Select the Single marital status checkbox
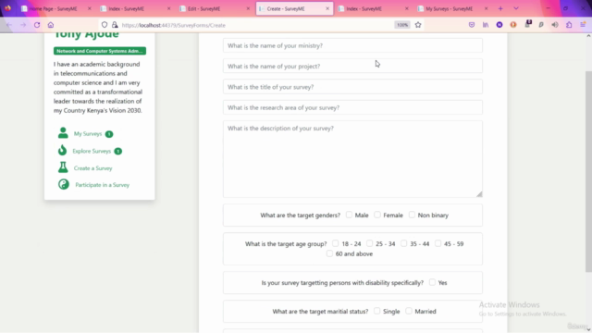The image size is (592, 333). click(376, 311)
